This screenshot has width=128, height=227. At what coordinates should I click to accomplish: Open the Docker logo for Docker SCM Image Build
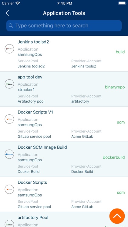pos(9,154)
